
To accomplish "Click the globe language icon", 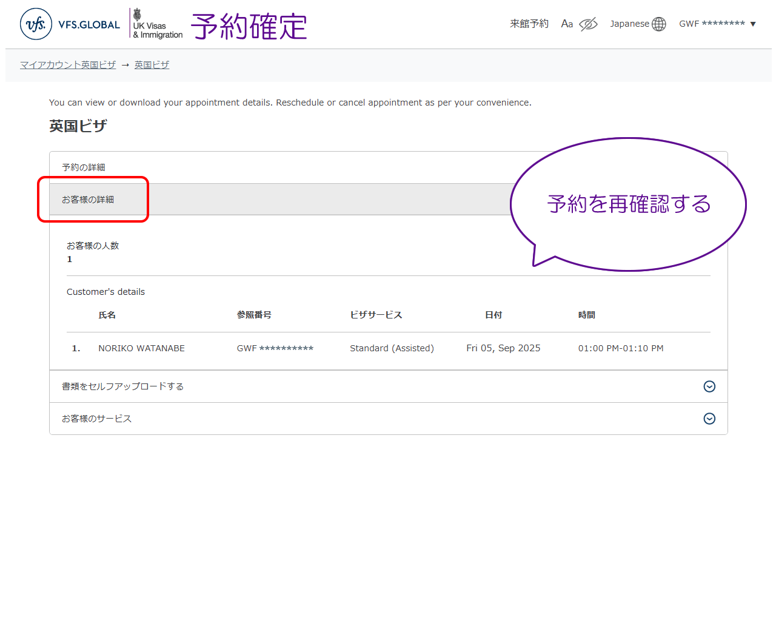I will (659, 24).
